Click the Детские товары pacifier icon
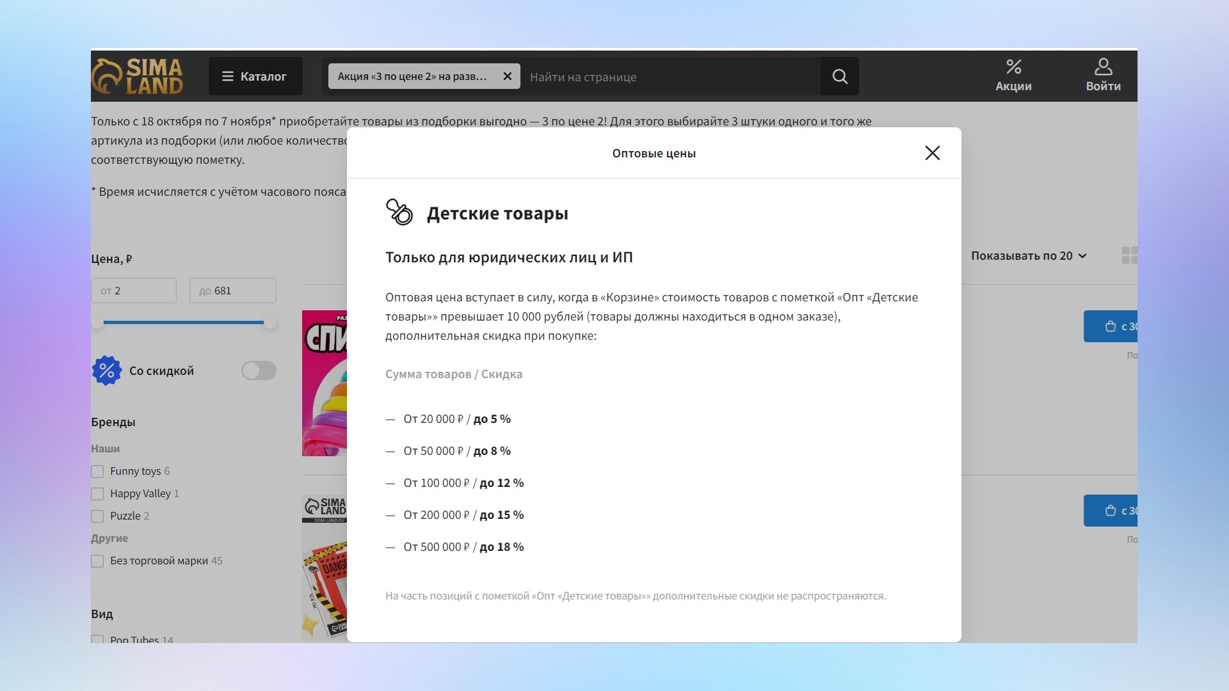Viewport: 1229px width, 691px height. click(399, 212)
